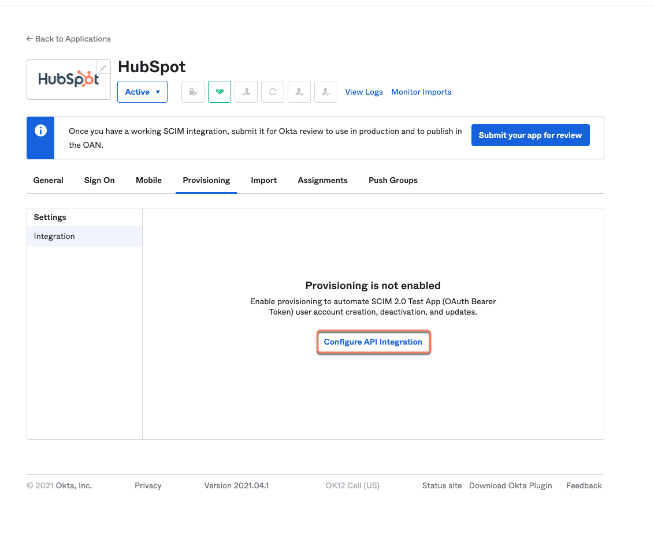Select Integration in Settings sidebar
The image size is (654, 542).
54,236
